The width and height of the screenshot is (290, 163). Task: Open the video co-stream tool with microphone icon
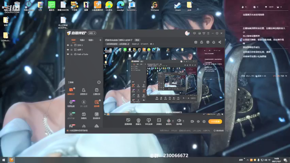click(x=71, y=104)
